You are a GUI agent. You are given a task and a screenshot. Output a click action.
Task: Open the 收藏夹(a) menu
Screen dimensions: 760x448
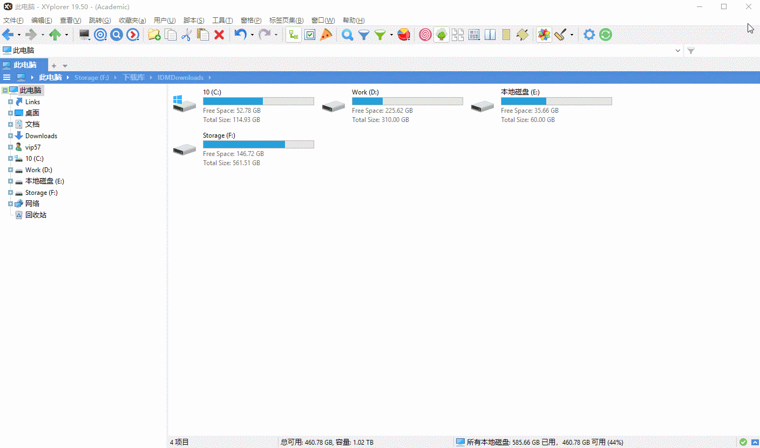[x=132, y=21]
